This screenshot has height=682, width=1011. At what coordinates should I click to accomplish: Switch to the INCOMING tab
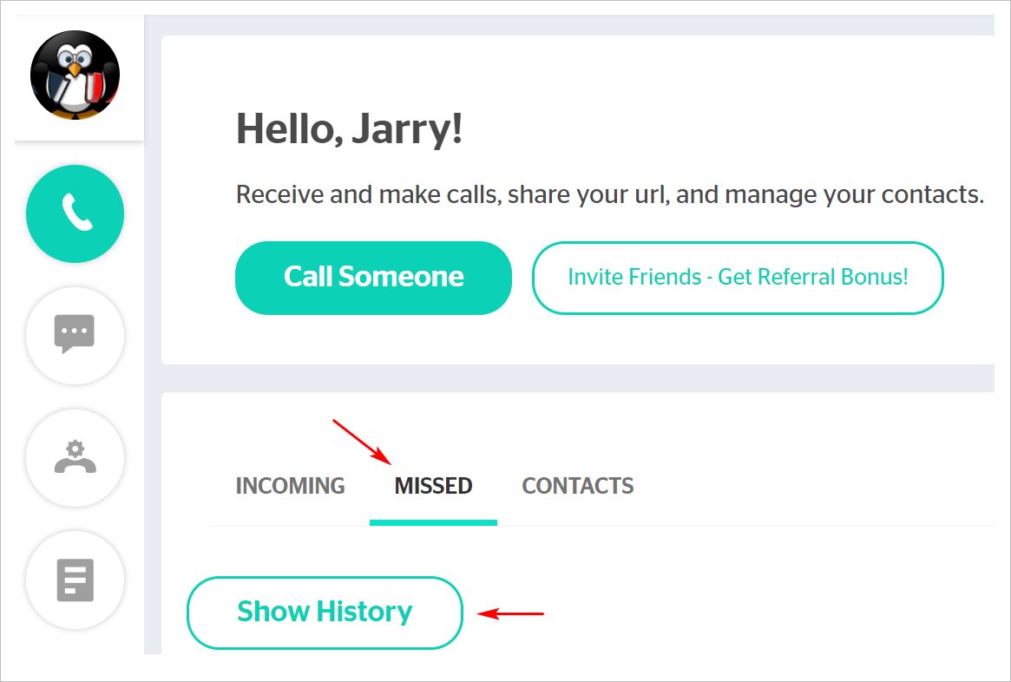point(290,486)
